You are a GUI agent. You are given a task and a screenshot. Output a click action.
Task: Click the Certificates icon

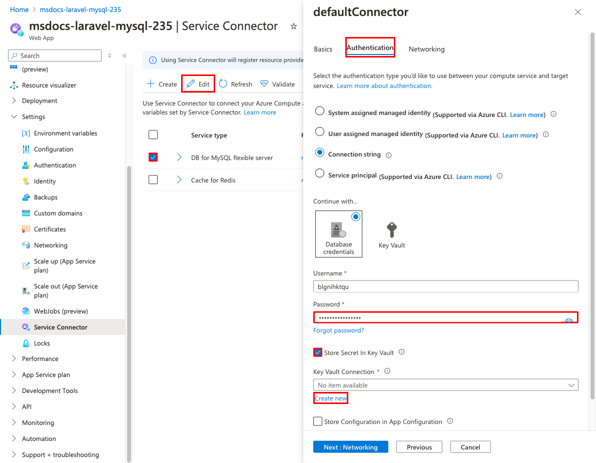[26, 229]
